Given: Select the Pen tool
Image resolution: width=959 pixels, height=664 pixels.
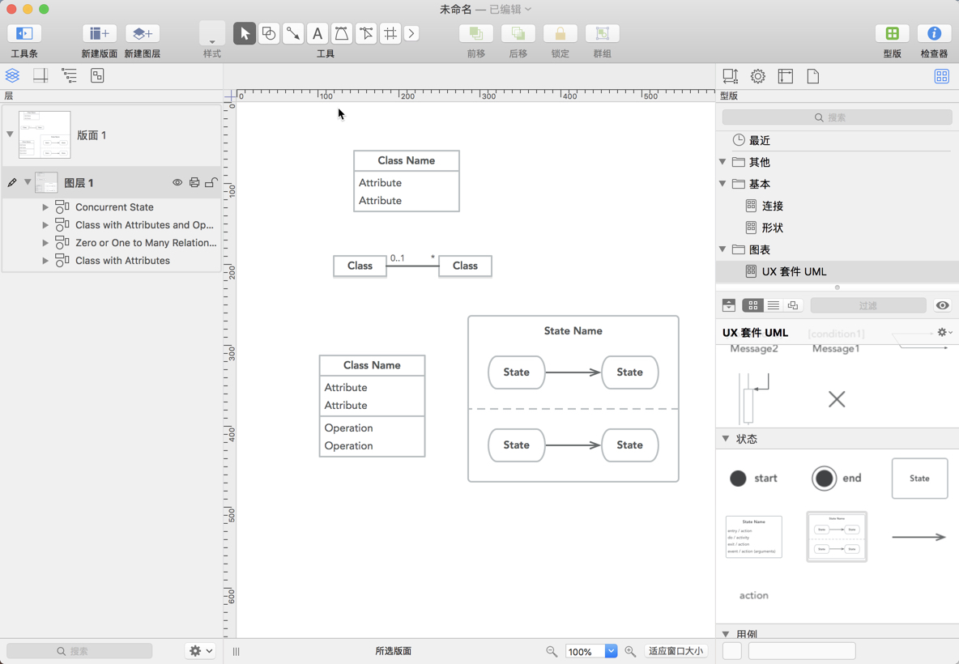Looking at the screenshot, I should coord(341,33).
